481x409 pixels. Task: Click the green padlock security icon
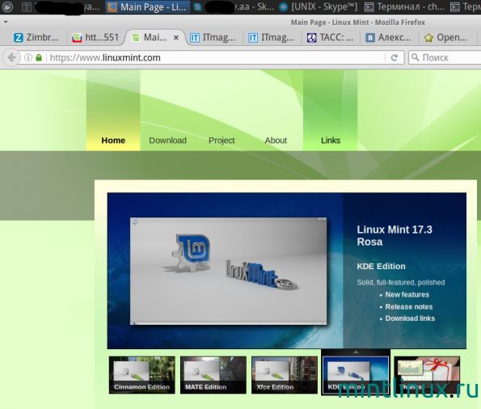(x=39, y=57)
